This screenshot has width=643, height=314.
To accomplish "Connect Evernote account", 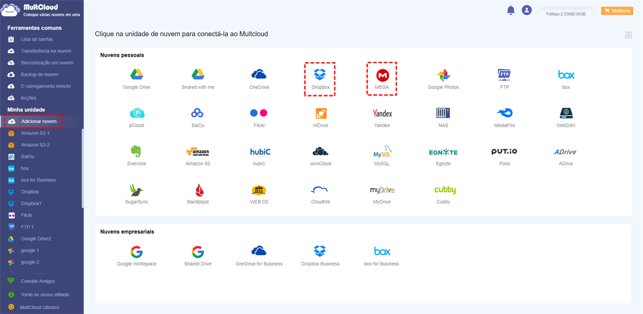I will coord(137,155).
